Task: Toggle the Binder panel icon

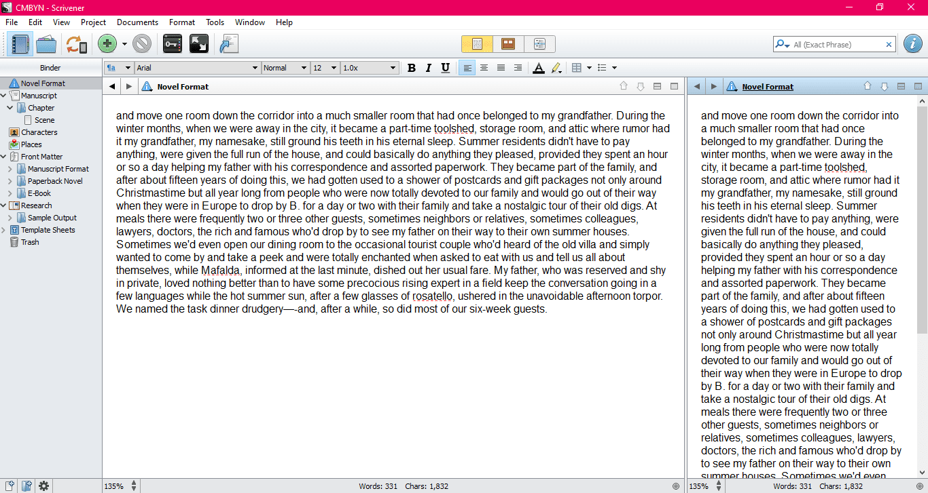Action: click(x=20, y=45)
